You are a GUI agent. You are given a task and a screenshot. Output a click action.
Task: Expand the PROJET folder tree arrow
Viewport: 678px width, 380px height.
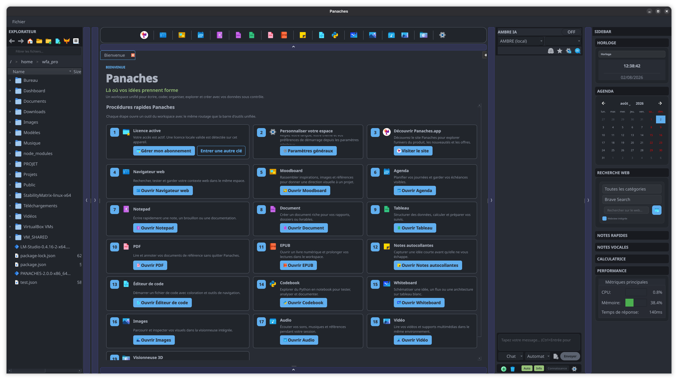coord(10,164)
